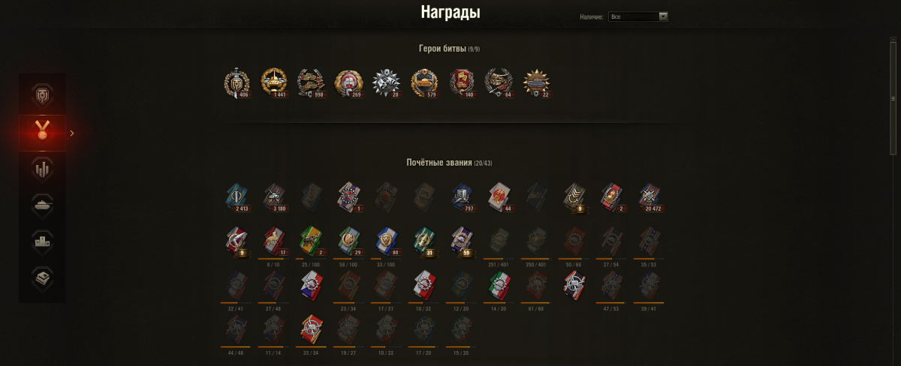Screen dimensions: 901x366
Task: Click the Почётные звания section header
Action: (450, 163)
